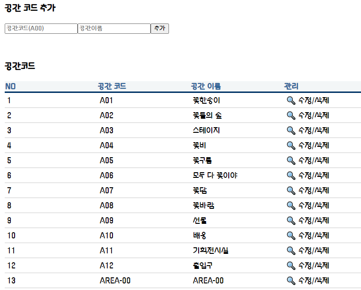Viewport: 361px width, 290px height.
Task: Select the A01 code cell
Action: click(106, 100)
